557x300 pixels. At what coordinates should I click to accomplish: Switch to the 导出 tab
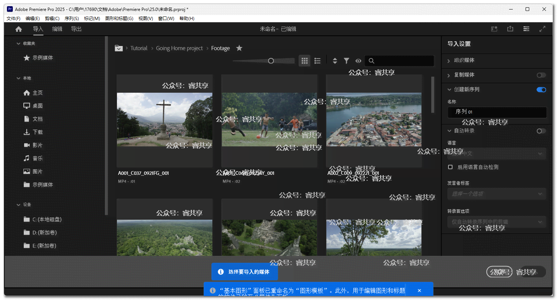point(76,29)
